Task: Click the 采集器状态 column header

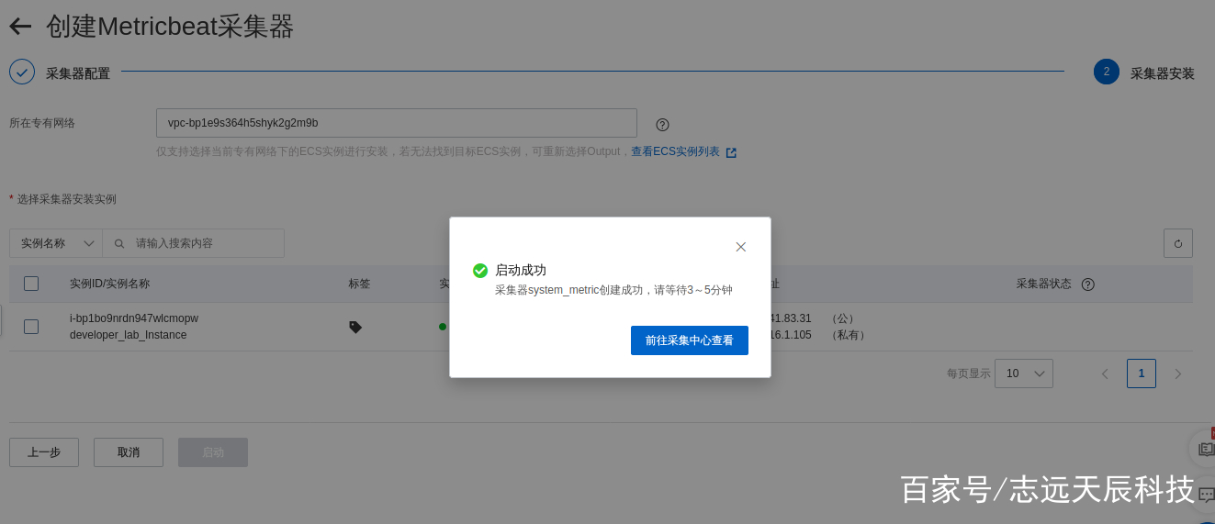Action: coord(1043,284)
